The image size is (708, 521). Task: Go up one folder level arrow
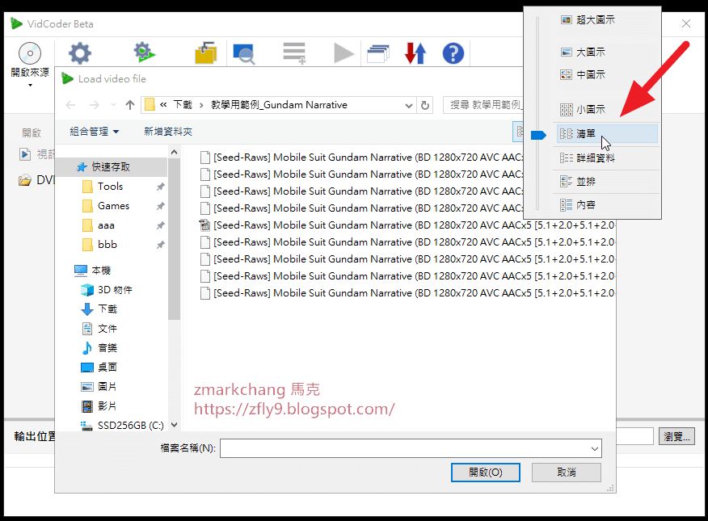click(130, 105)
